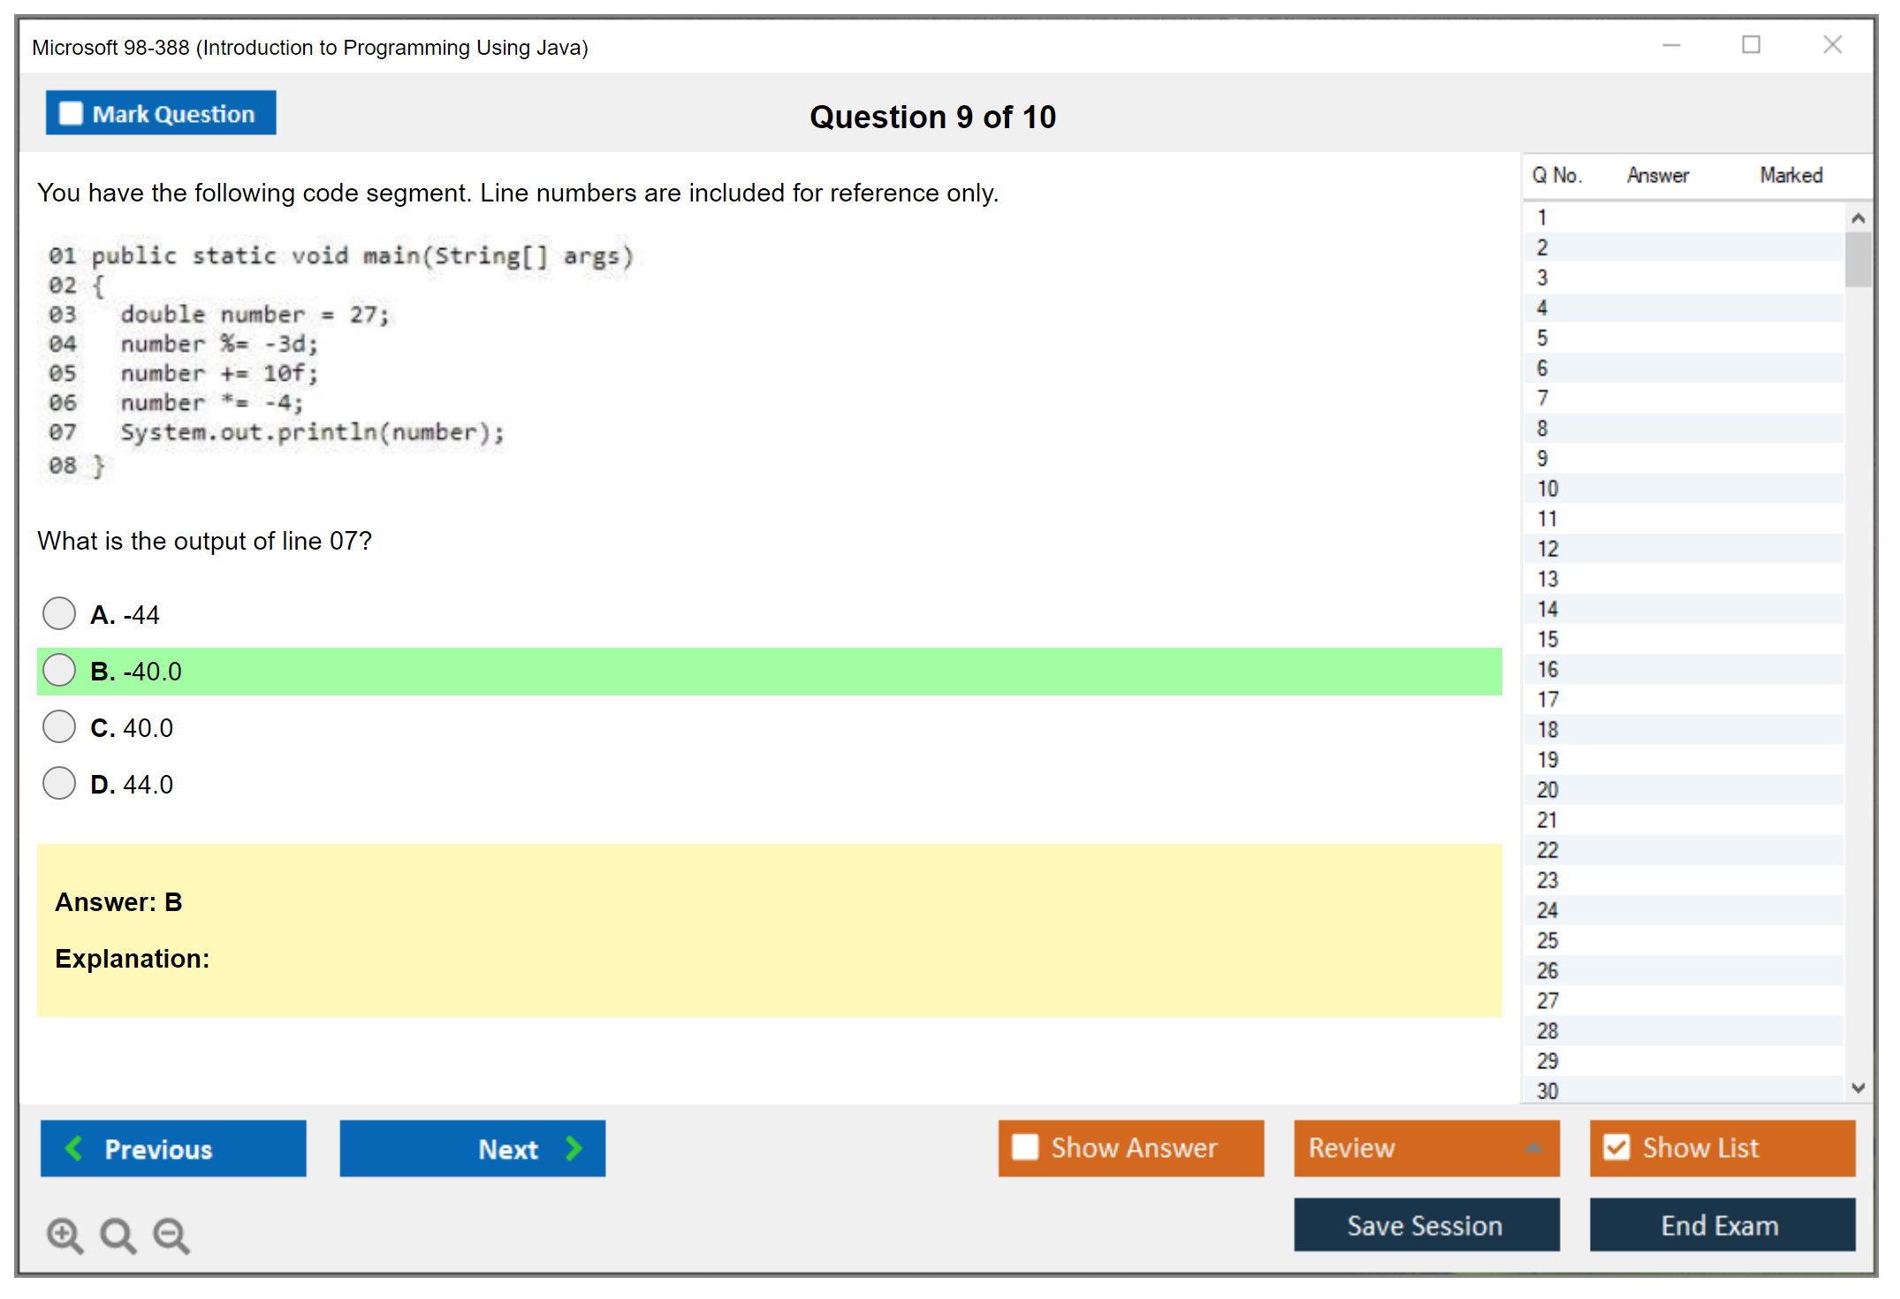Click the green right arrow on Next
Screen dimensions: 1900x1299
574,1148
